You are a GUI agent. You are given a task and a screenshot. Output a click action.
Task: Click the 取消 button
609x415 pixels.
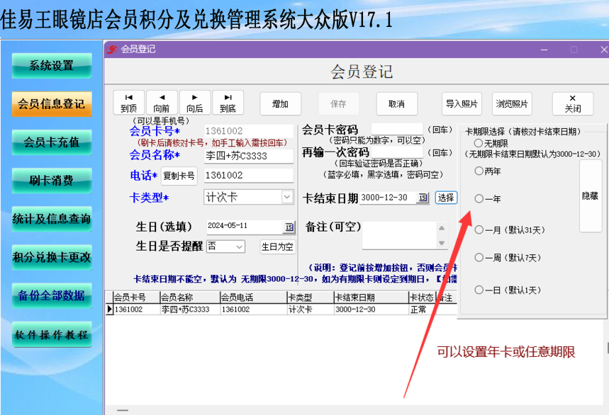(x=397, y=103)
